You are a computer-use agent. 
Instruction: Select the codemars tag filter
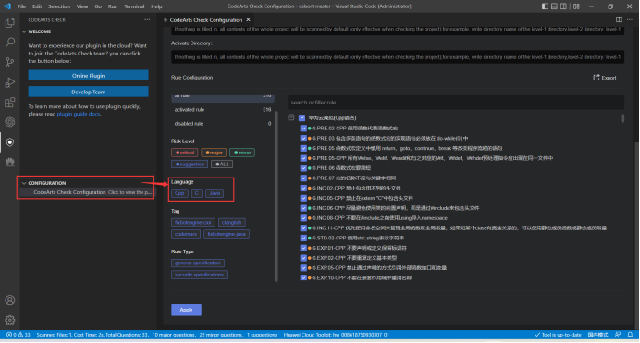tap(186, 234)
